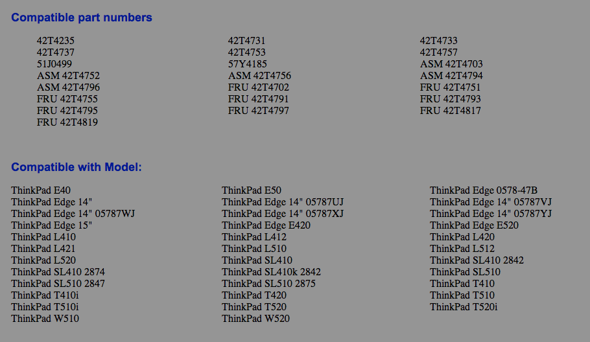Image resolution: width=590 pixels, height=342 pixels.
Task: Select the ThinkPad SL510 2847 entry
Action: (x=58, y=284)
